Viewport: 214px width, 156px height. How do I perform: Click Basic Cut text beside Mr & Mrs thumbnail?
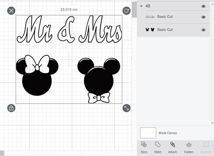pos(165,17)
